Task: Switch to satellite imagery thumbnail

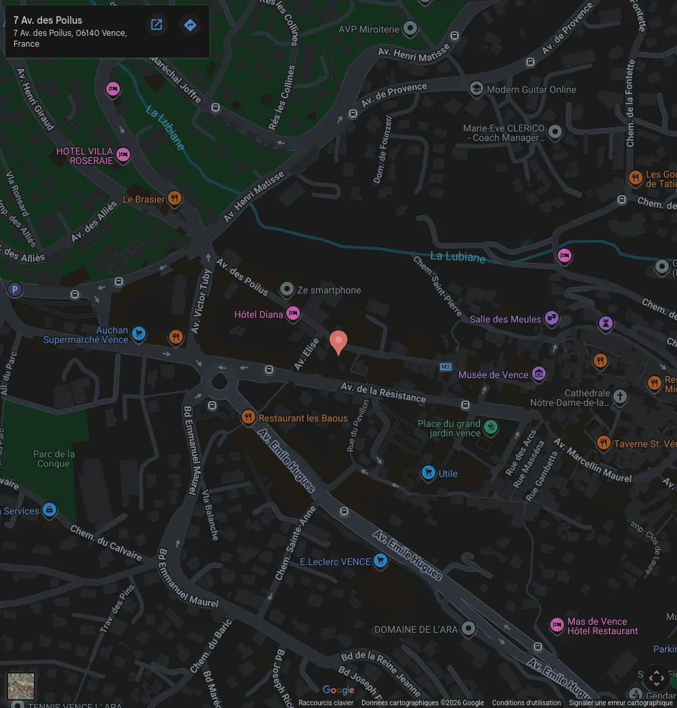Action: (x=21, y=686)
